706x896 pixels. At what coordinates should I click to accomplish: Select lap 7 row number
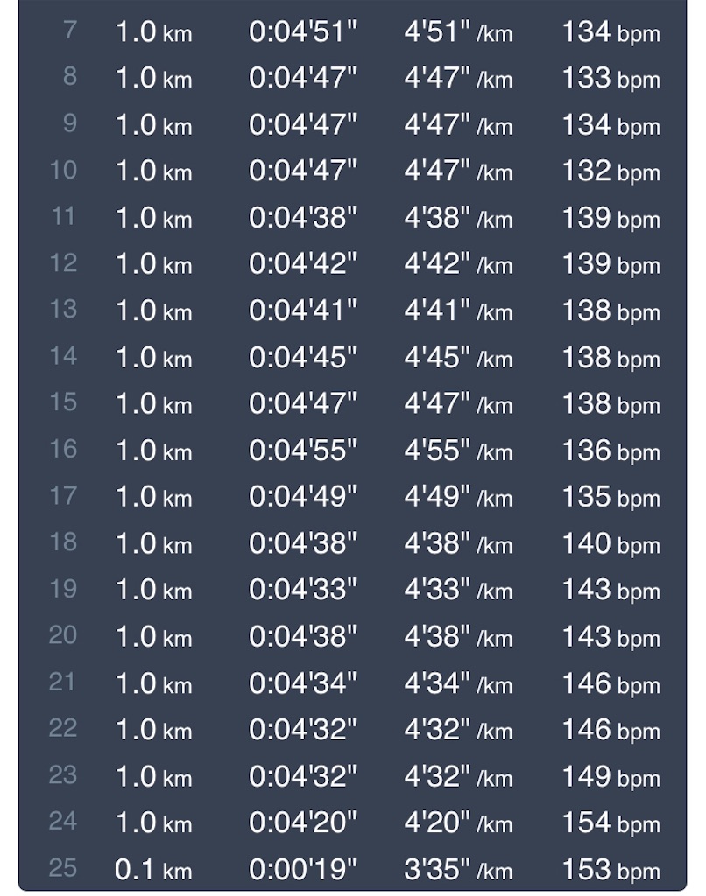click(70, 31)
